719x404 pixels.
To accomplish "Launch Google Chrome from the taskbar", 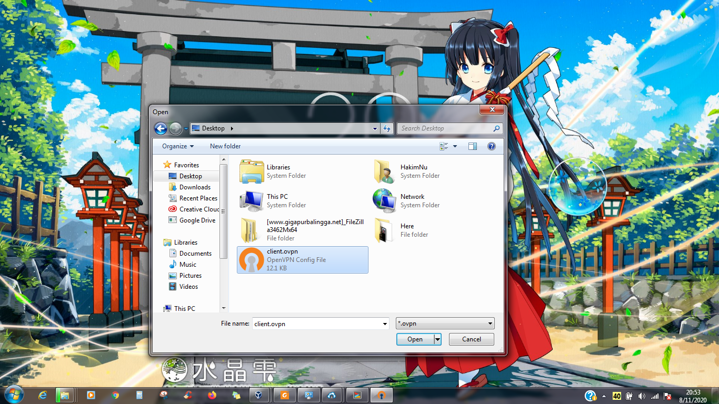I will (115, 395).
